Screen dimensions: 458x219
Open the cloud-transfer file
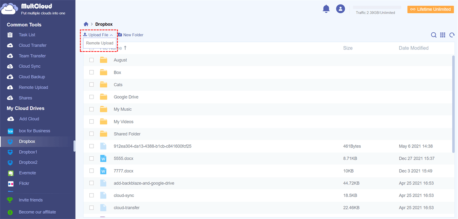(x=127, y=208)
